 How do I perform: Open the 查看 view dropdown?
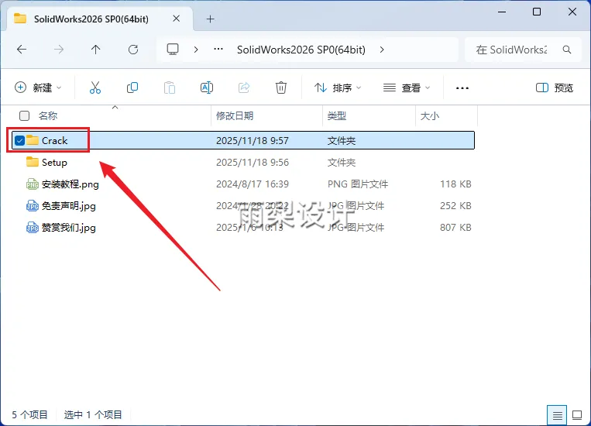407,88
